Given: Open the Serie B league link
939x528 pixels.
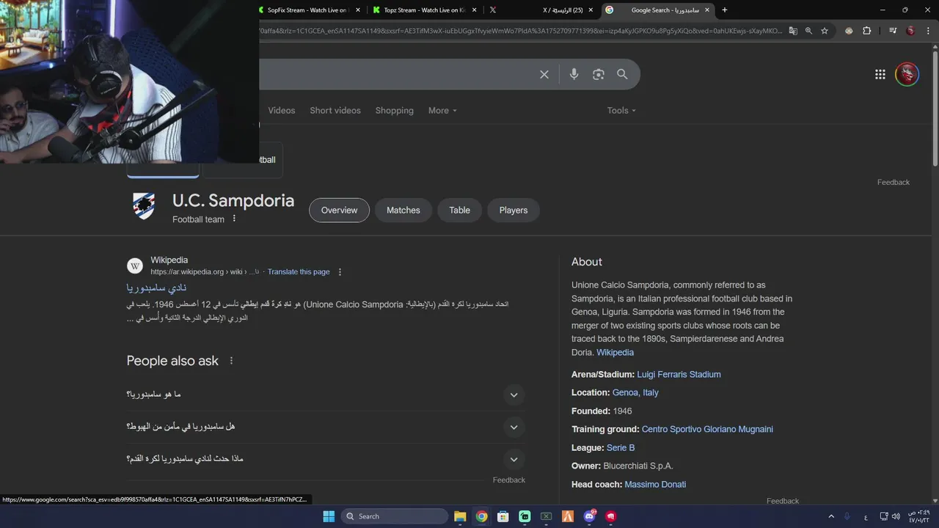Looking at the screenshot, I should click(621, 448).
